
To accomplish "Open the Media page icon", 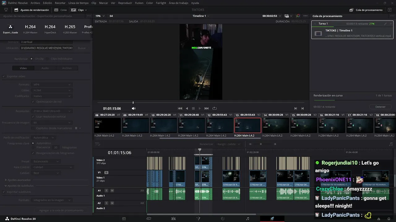I will coord(124,219).
